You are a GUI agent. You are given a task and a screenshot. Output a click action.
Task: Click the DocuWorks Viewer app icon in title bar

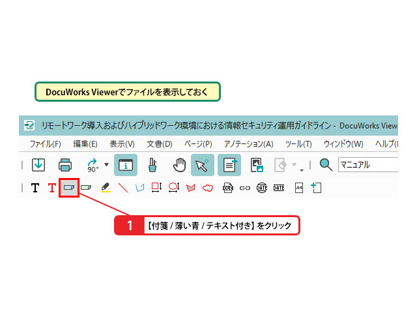pos(29,125)
